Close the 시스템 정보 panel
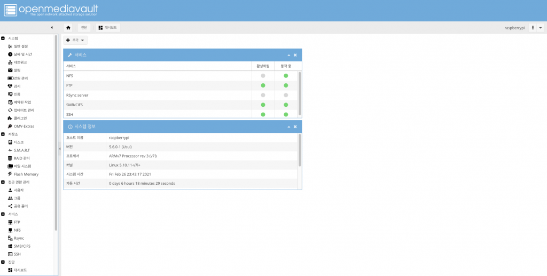The image size is (547, 276). [x=295, y=127]
